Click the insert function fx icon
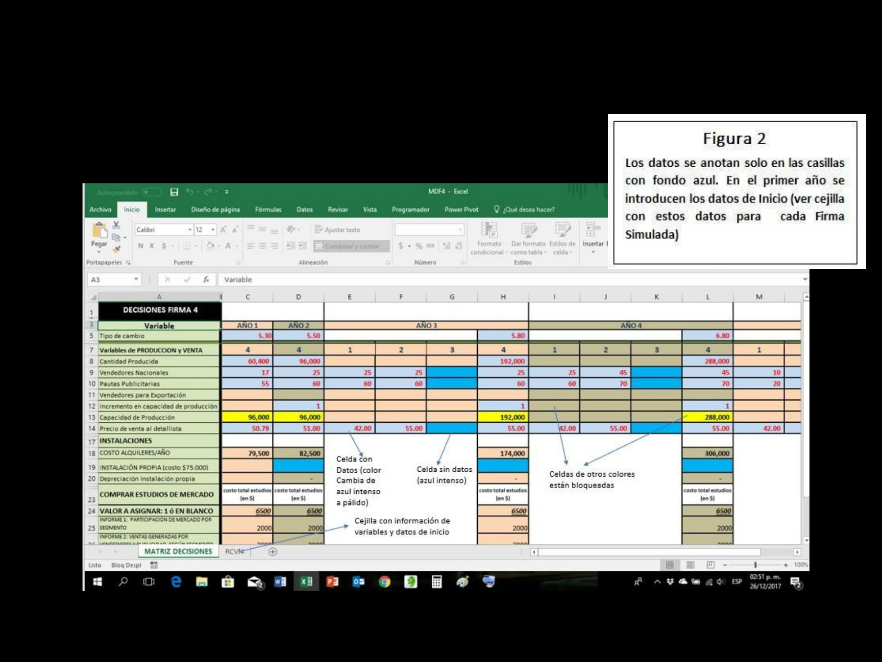Image resolution: width=882 pixels, height=662 pixels. pyautogui.click(x=206, y=280)
